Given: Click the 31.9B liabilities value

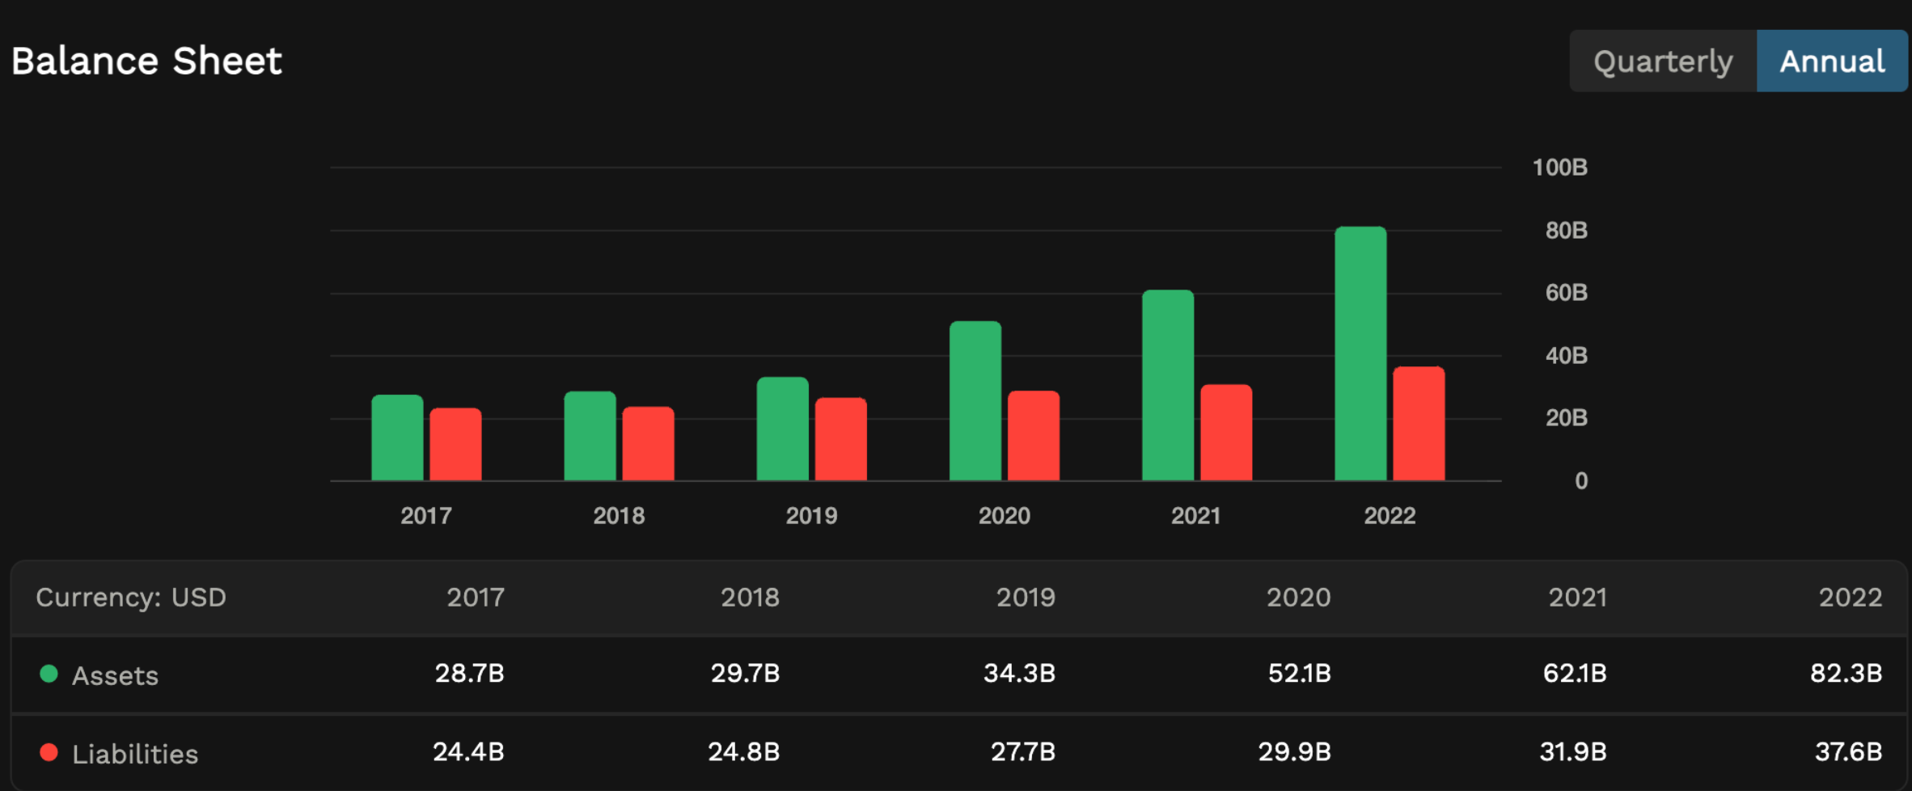Looking at the screenshot, I should [1573, 751].
